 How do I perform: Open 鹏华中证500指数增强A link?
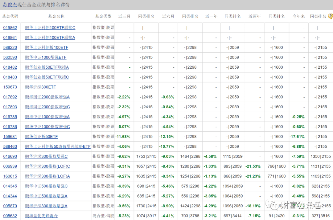(46, 196)
